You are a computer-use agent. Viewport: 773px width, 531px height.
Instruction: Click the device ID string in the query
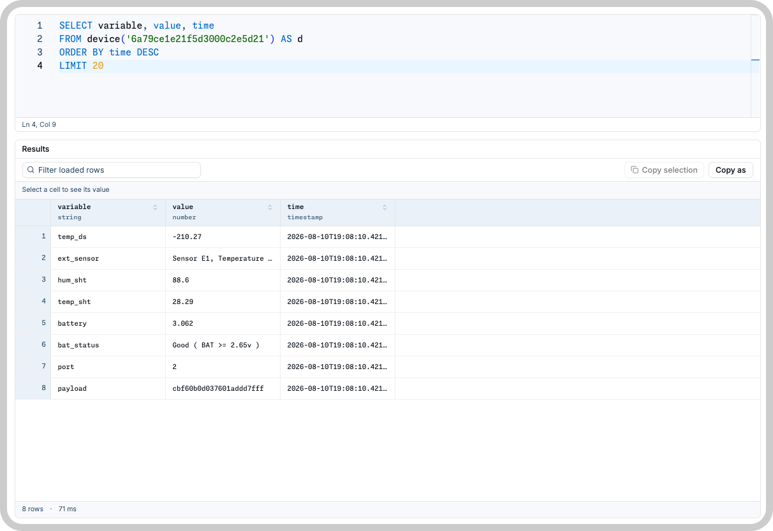(197, 40)
